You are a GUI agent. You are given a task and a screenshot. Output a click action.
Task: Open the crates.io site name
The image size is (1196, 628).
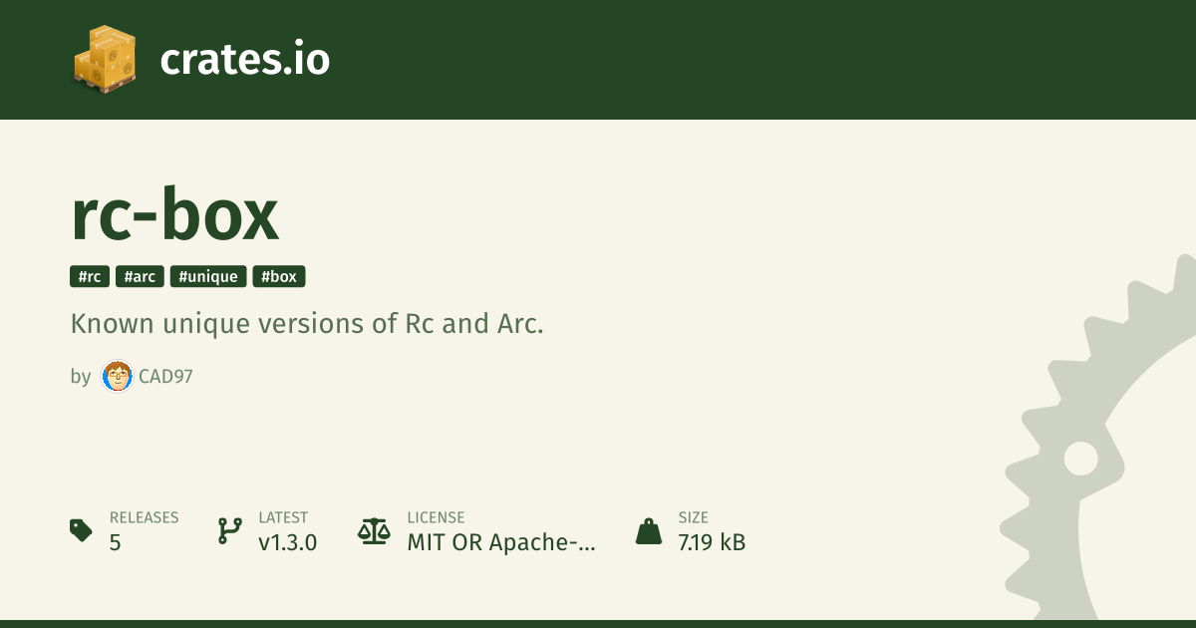[244, 60]
